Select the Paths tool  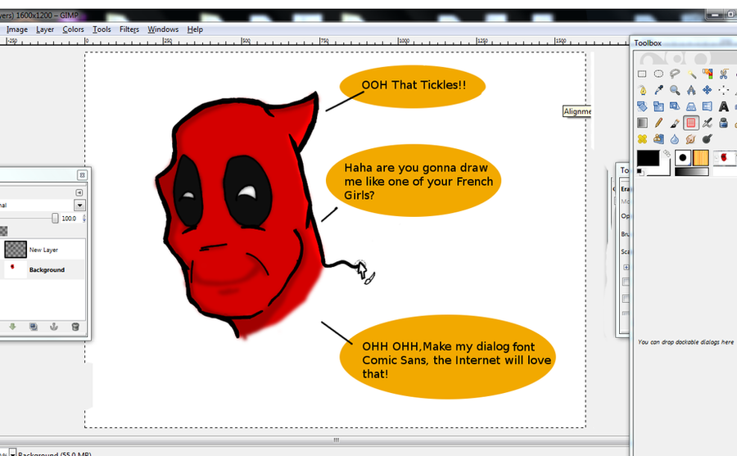pyautogui.click(x=642, y=90)
